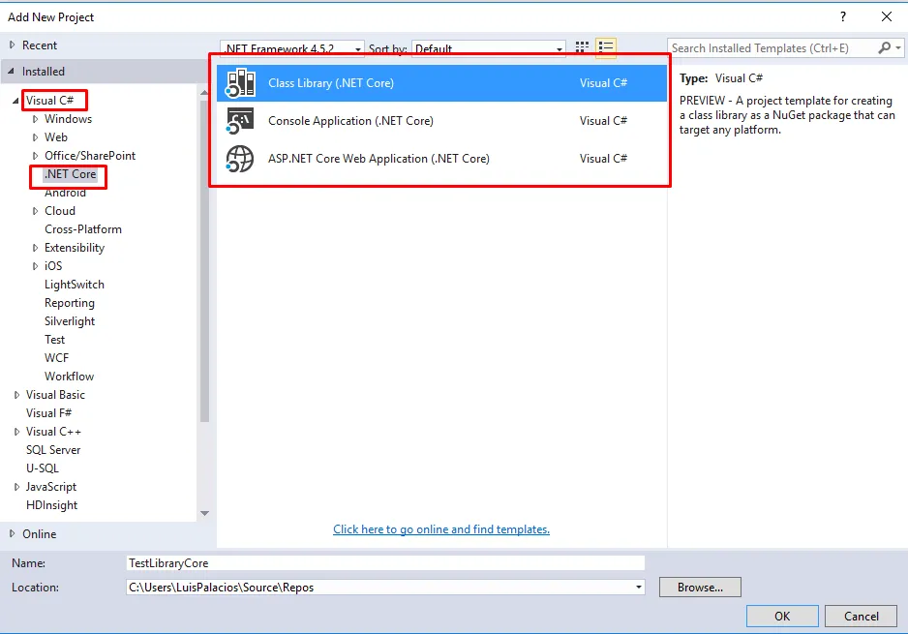Expand the Windows node arrow
Viewport: 908px width, 634px height.
coord(35,119)
